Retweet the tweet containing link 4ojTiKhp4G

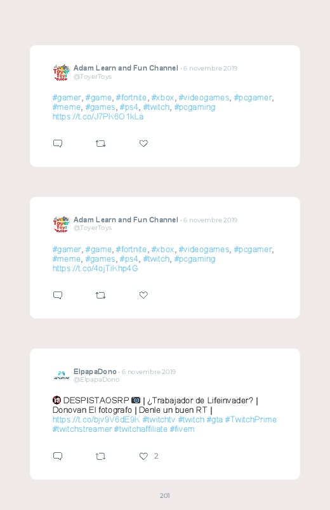pos(100,295)
